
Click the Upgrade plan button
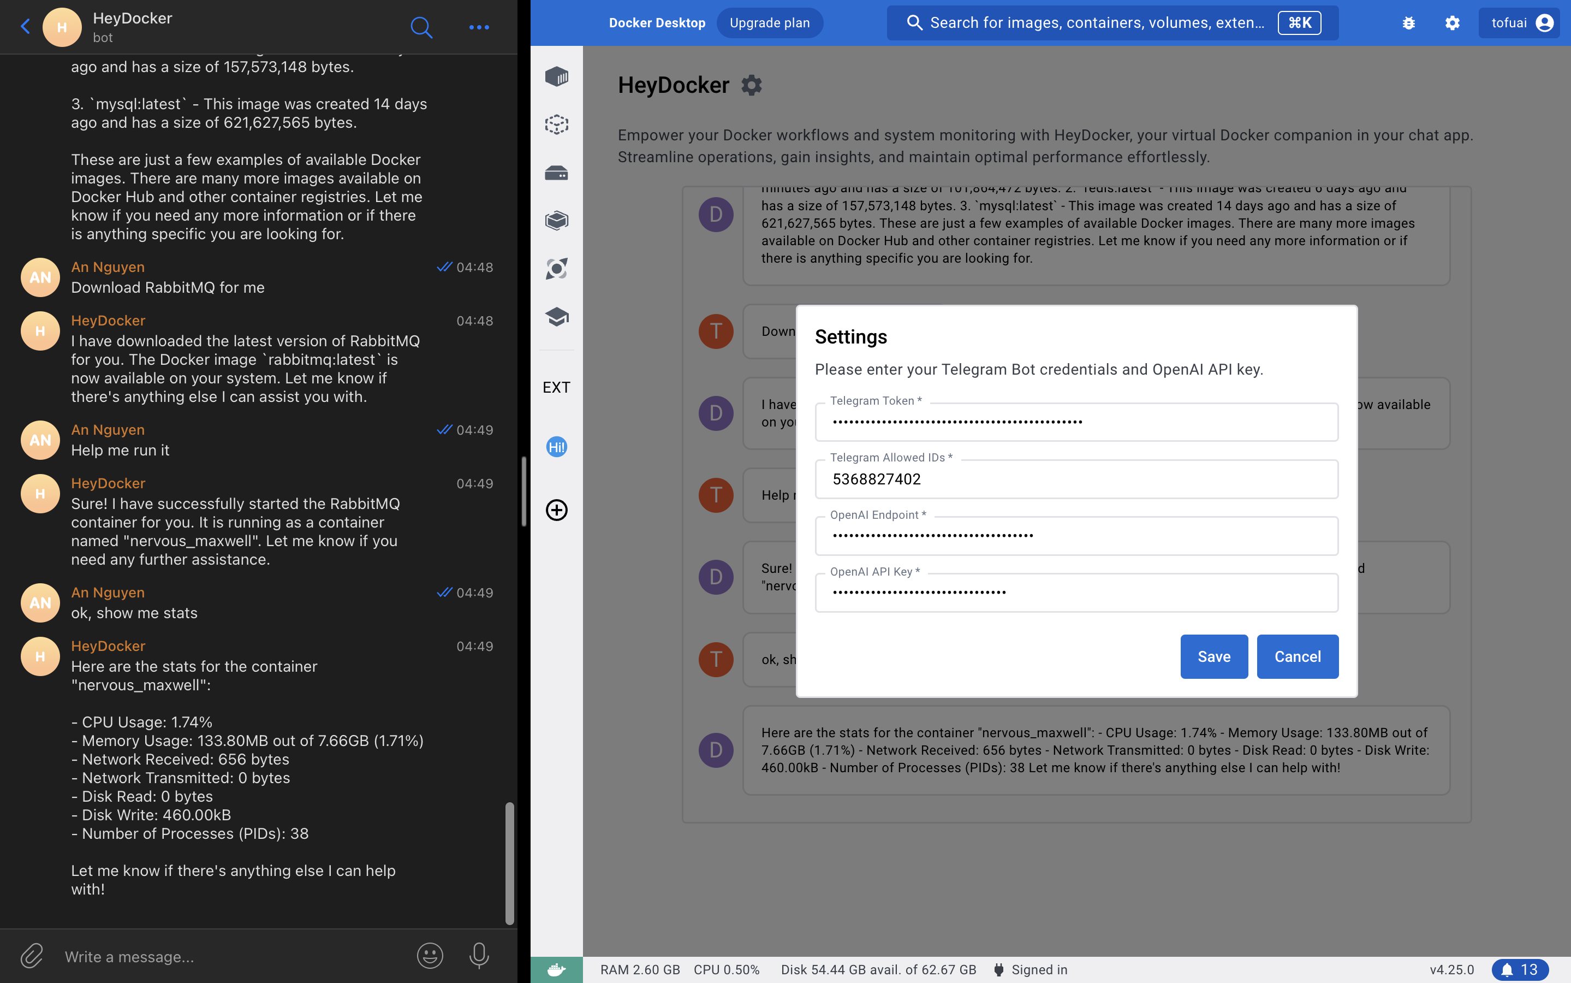[x=769, y=23]
